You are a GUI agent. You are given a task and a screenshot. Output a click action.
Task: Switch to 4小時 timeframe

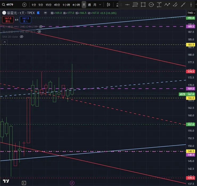coord(76,5)
